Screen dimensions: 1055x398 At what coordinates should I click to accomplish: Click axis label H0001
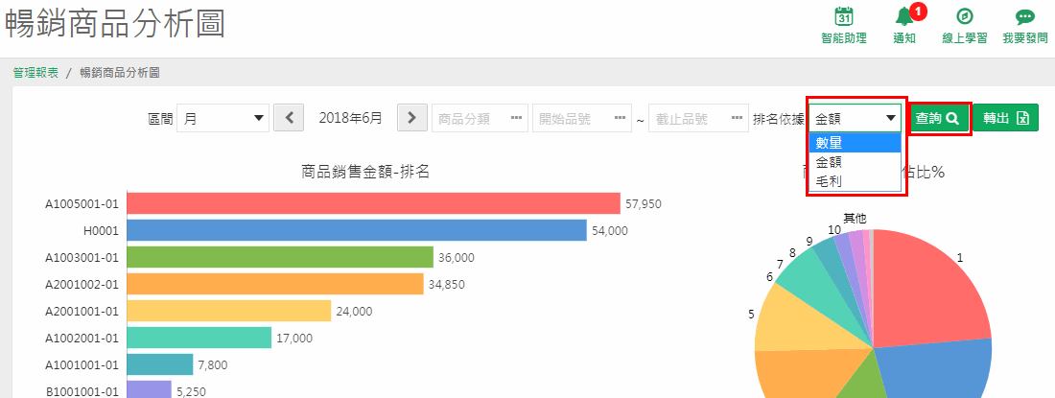102,230
